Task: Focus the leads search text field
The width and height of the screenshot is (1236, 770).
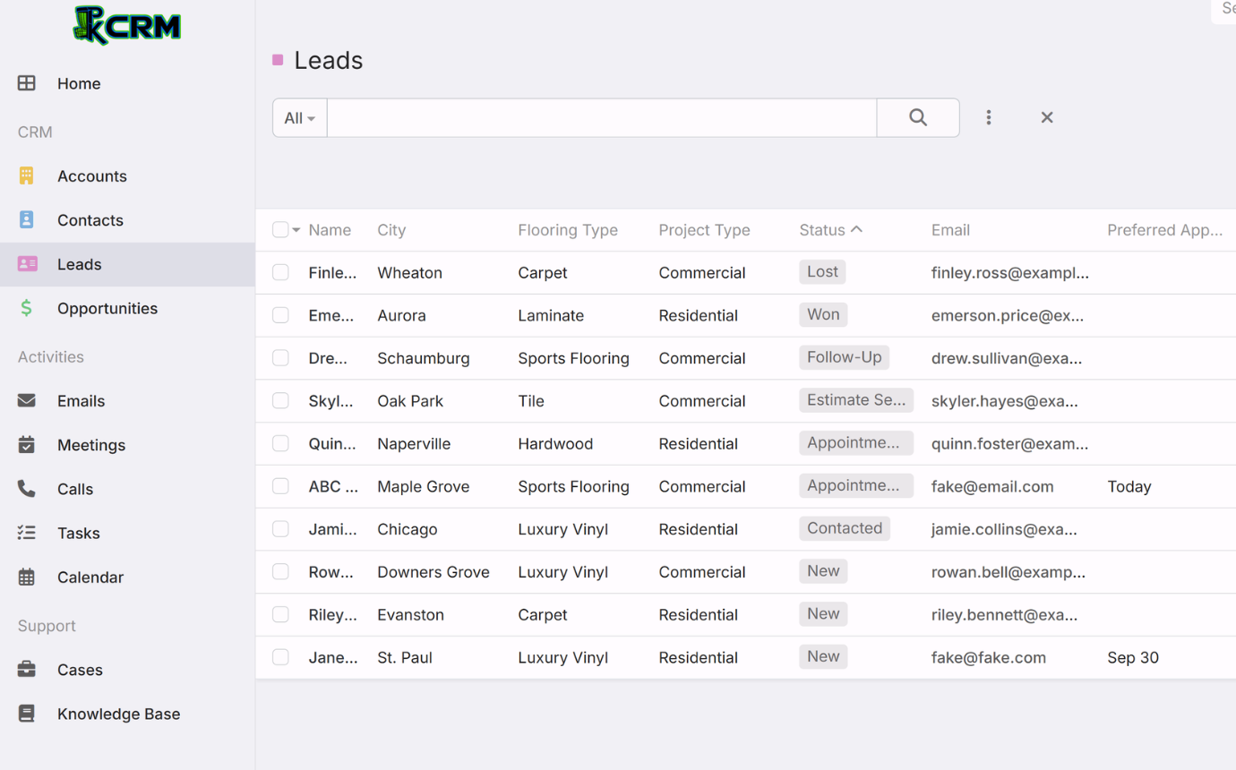Action: [602, 117]
